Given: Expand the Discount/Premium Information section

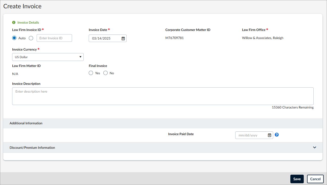Looking at the screenshot, I should coord(315,147).
